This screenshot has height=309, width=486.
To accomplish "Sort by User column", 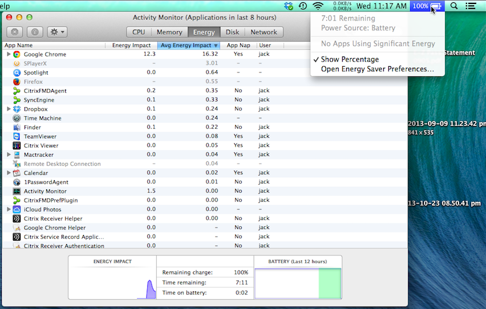I will [x=270, y=45].
